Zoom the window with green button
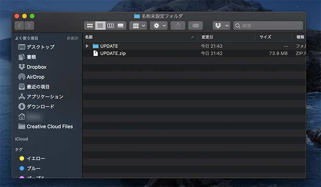 point(32,16)
